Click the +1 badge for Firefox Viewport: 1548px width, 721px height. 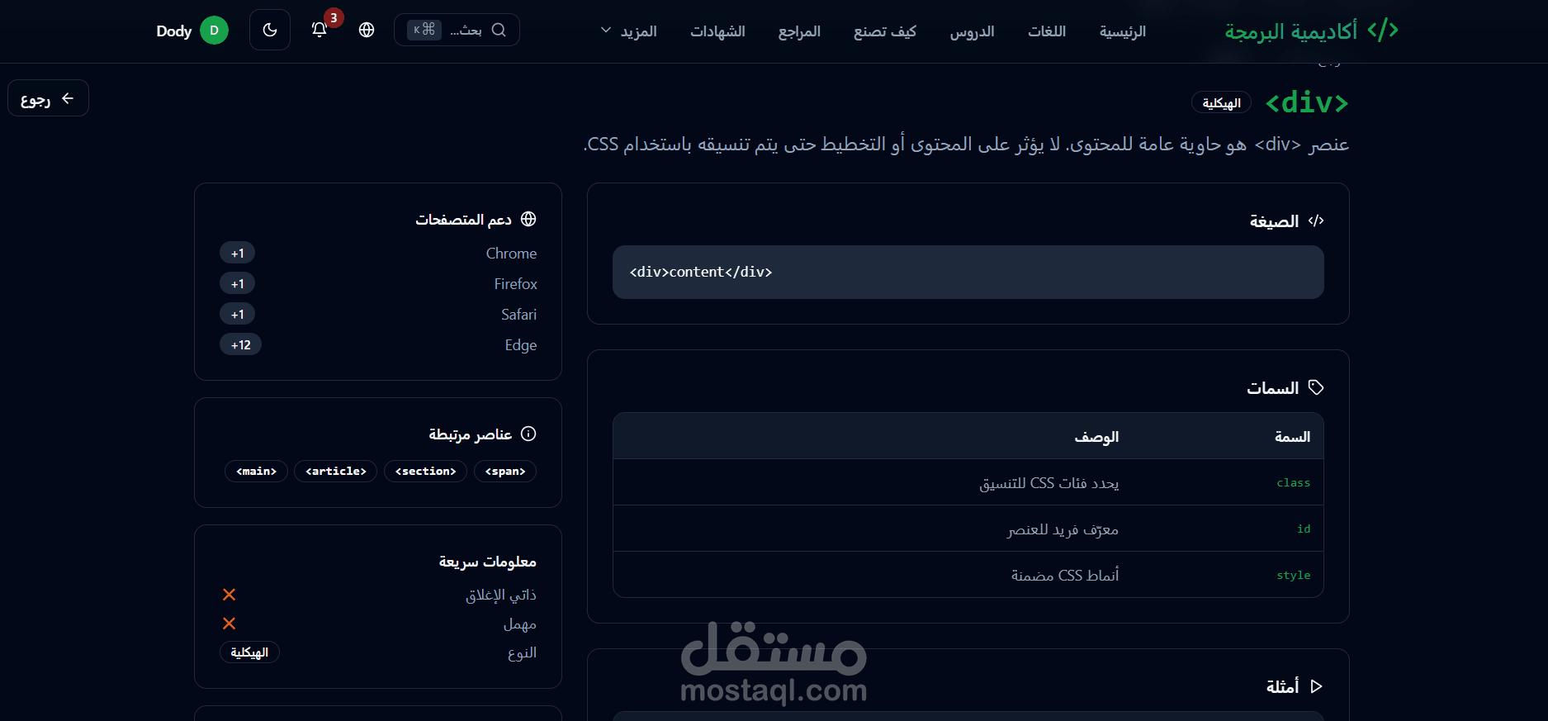pyautogui.click(x=238, y=283)
